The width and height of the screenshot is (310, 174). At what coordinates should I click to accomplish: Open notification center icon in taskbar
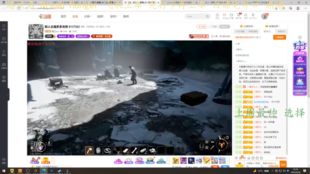pos(305,171)
